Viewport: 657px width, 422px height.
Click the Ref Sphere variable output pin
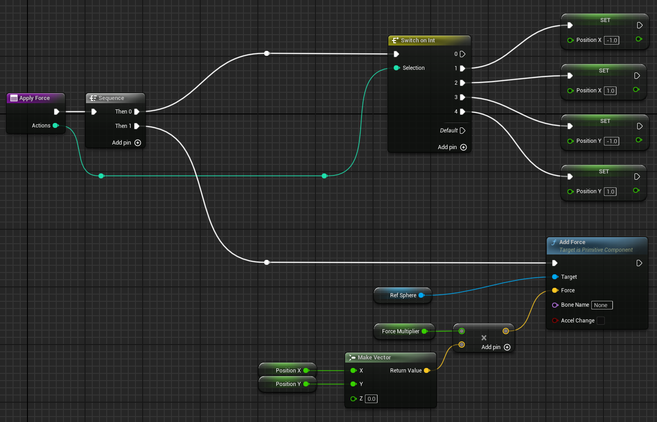pyautogui.click(x=422, y=295)
